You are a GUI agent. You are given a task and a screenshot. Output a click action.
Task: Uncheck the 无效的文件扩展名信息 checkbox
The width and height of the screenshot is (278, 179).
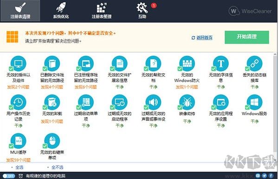pos(112,69)
